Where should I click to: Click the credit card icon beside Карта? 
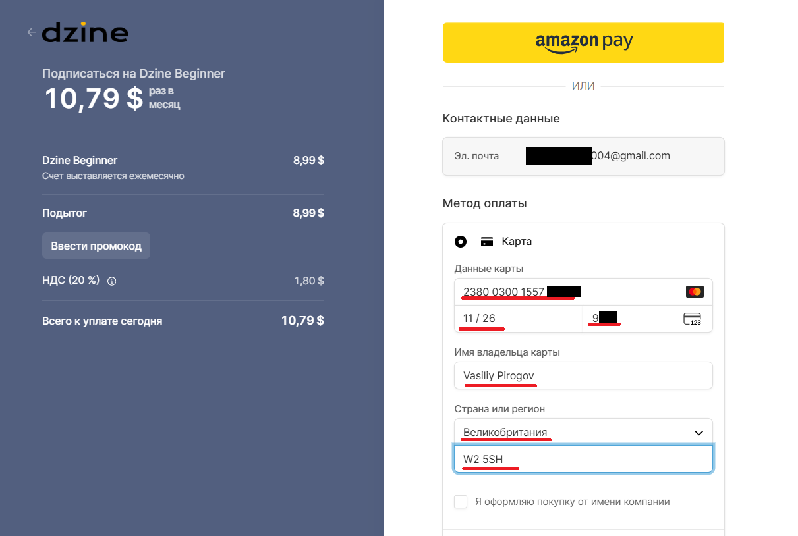(x=487, y=242)
